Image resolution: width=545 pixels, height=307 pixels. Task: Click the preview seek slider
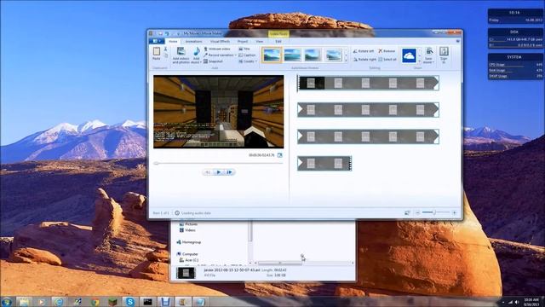tap(219, 163)
